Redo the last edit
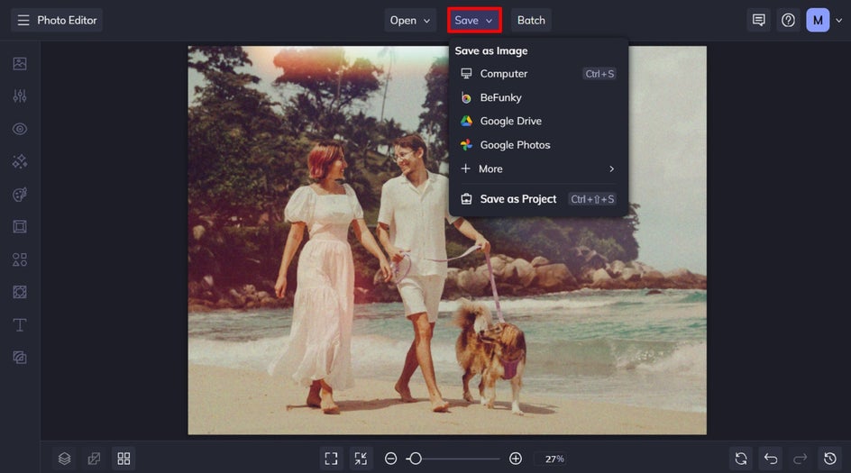The width and height of the screenshot is (851, 473). click(x=800, y=459)
